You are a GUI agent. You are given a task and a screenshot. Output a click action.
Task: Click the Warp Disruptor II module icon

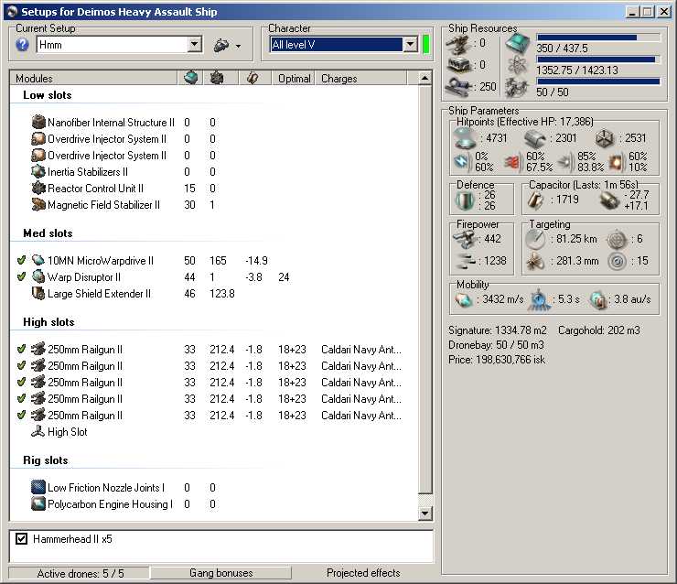click(x=38, y=276)
